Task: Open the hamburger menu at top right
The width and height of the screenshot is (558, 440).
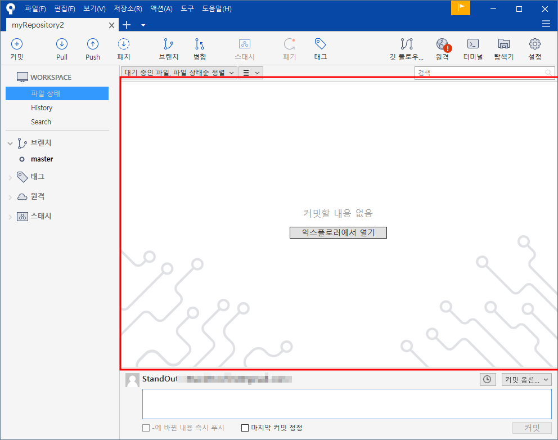Action: point(546,24)
